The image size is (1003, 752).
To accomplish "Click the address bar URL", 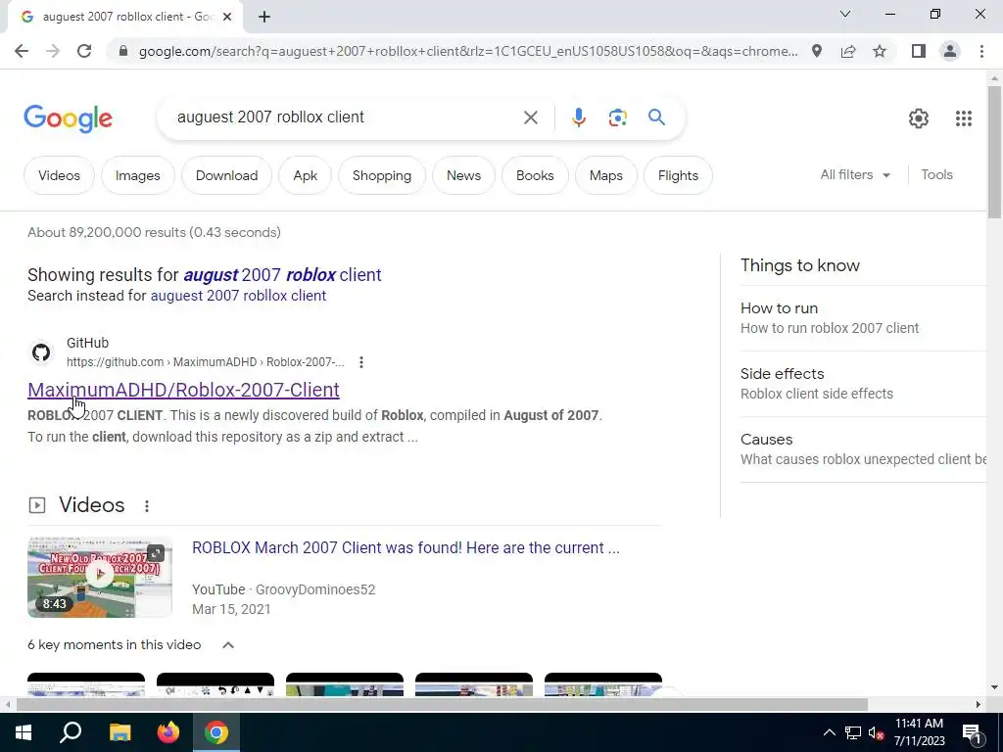I will coord(467,51).
